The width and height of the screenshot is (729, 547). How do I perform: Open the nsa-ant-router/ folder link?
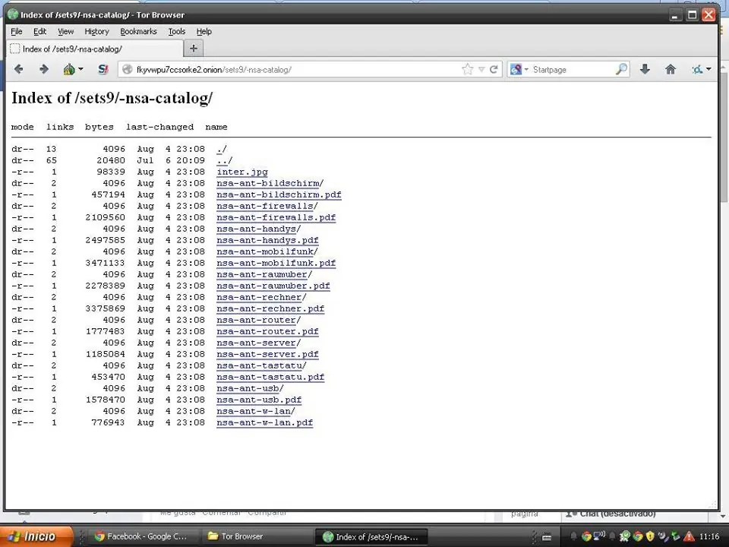258,320
